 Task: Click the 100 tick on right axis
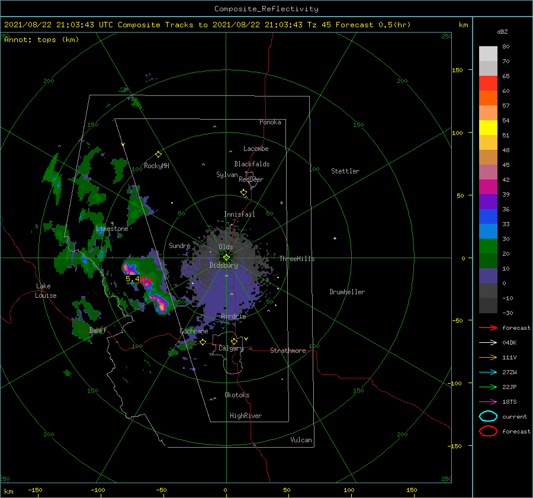[x=457, y=133]
